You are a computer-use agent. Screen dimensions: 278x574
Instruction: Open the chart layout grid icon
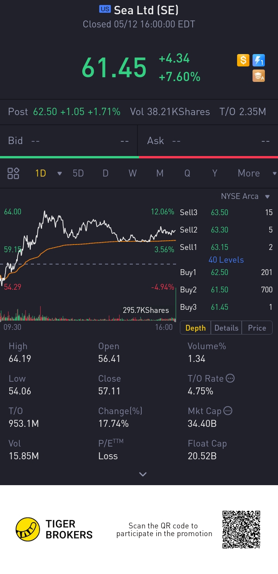point(14,173)
